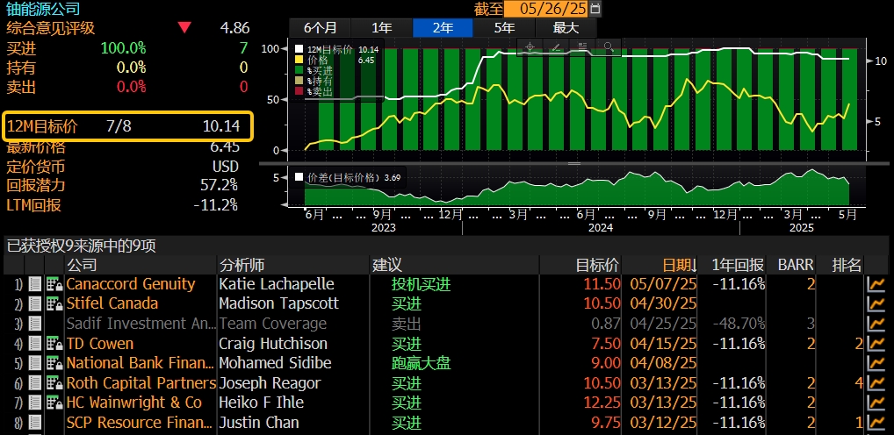This screenshot has width=894, height=435.
Task: Click Stifel Canada locked model spreadsheet icon
Action: [54, 304]
